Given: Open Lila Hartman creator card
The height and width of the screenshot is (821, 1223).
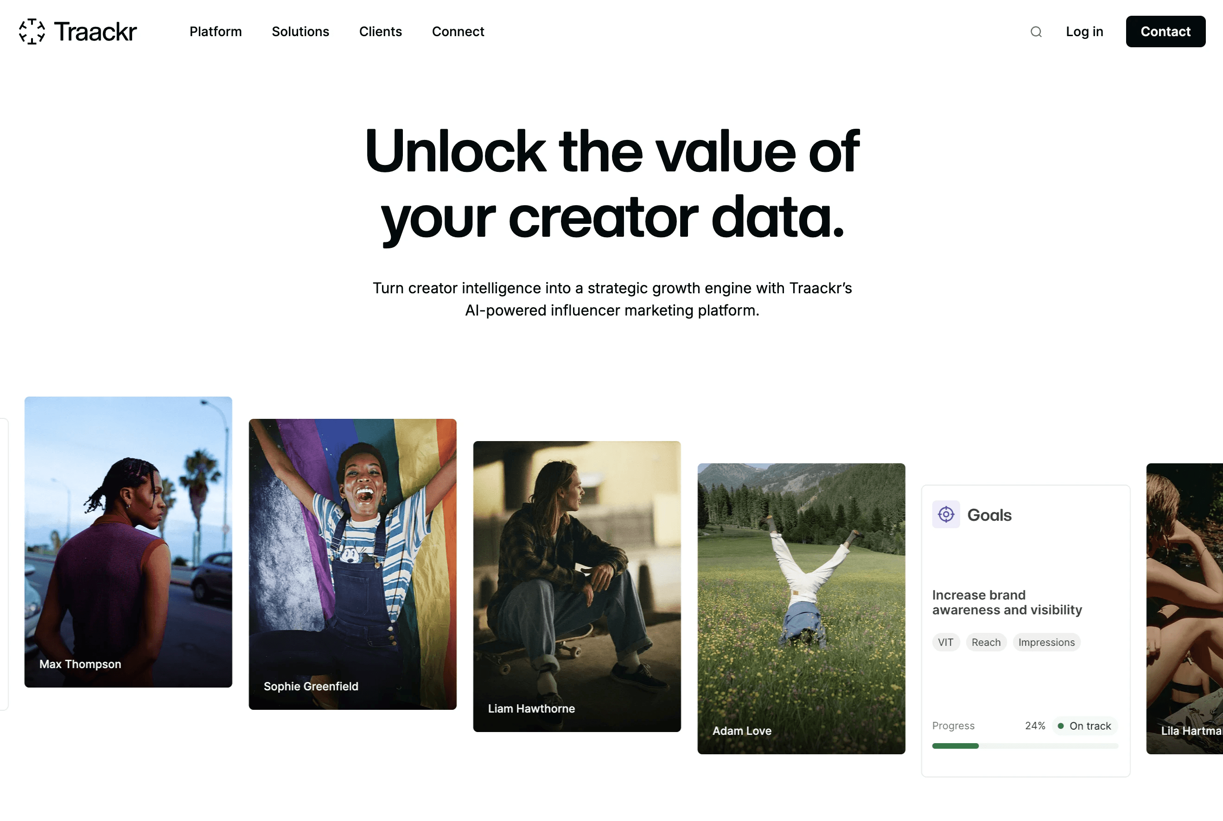Looking at the screenshot, I should coord(1185,608).
